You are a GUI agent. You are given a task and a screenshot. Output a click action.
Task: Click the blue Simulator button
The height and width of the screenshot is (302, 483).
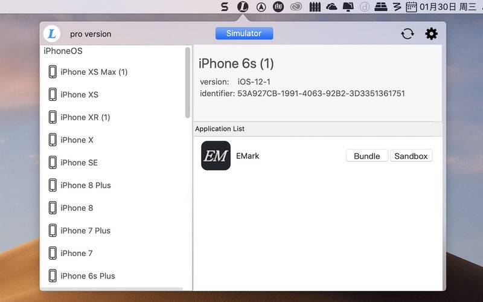[244, 33]
